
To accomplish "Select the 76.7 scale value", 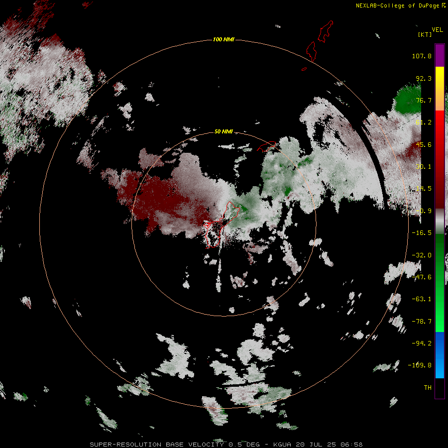I will click(x=424, y=100).
